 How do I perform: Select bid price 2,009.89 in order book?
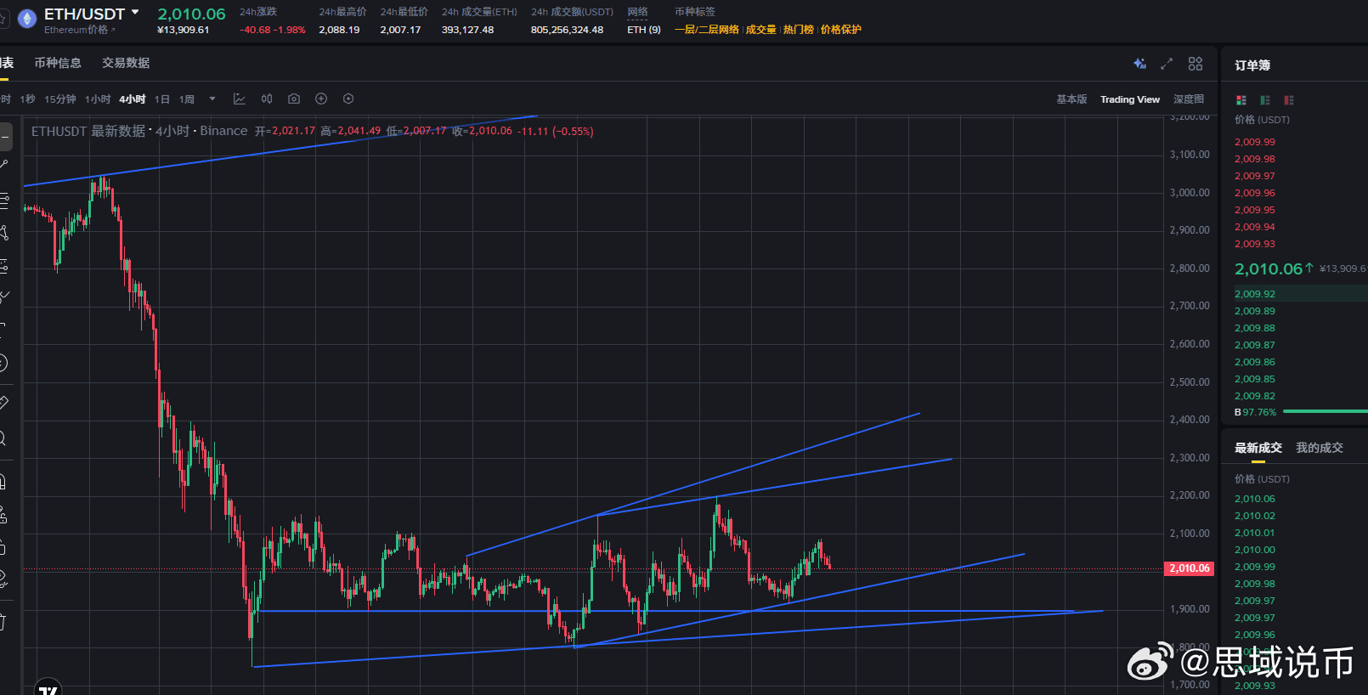[x=1255, y=311]
